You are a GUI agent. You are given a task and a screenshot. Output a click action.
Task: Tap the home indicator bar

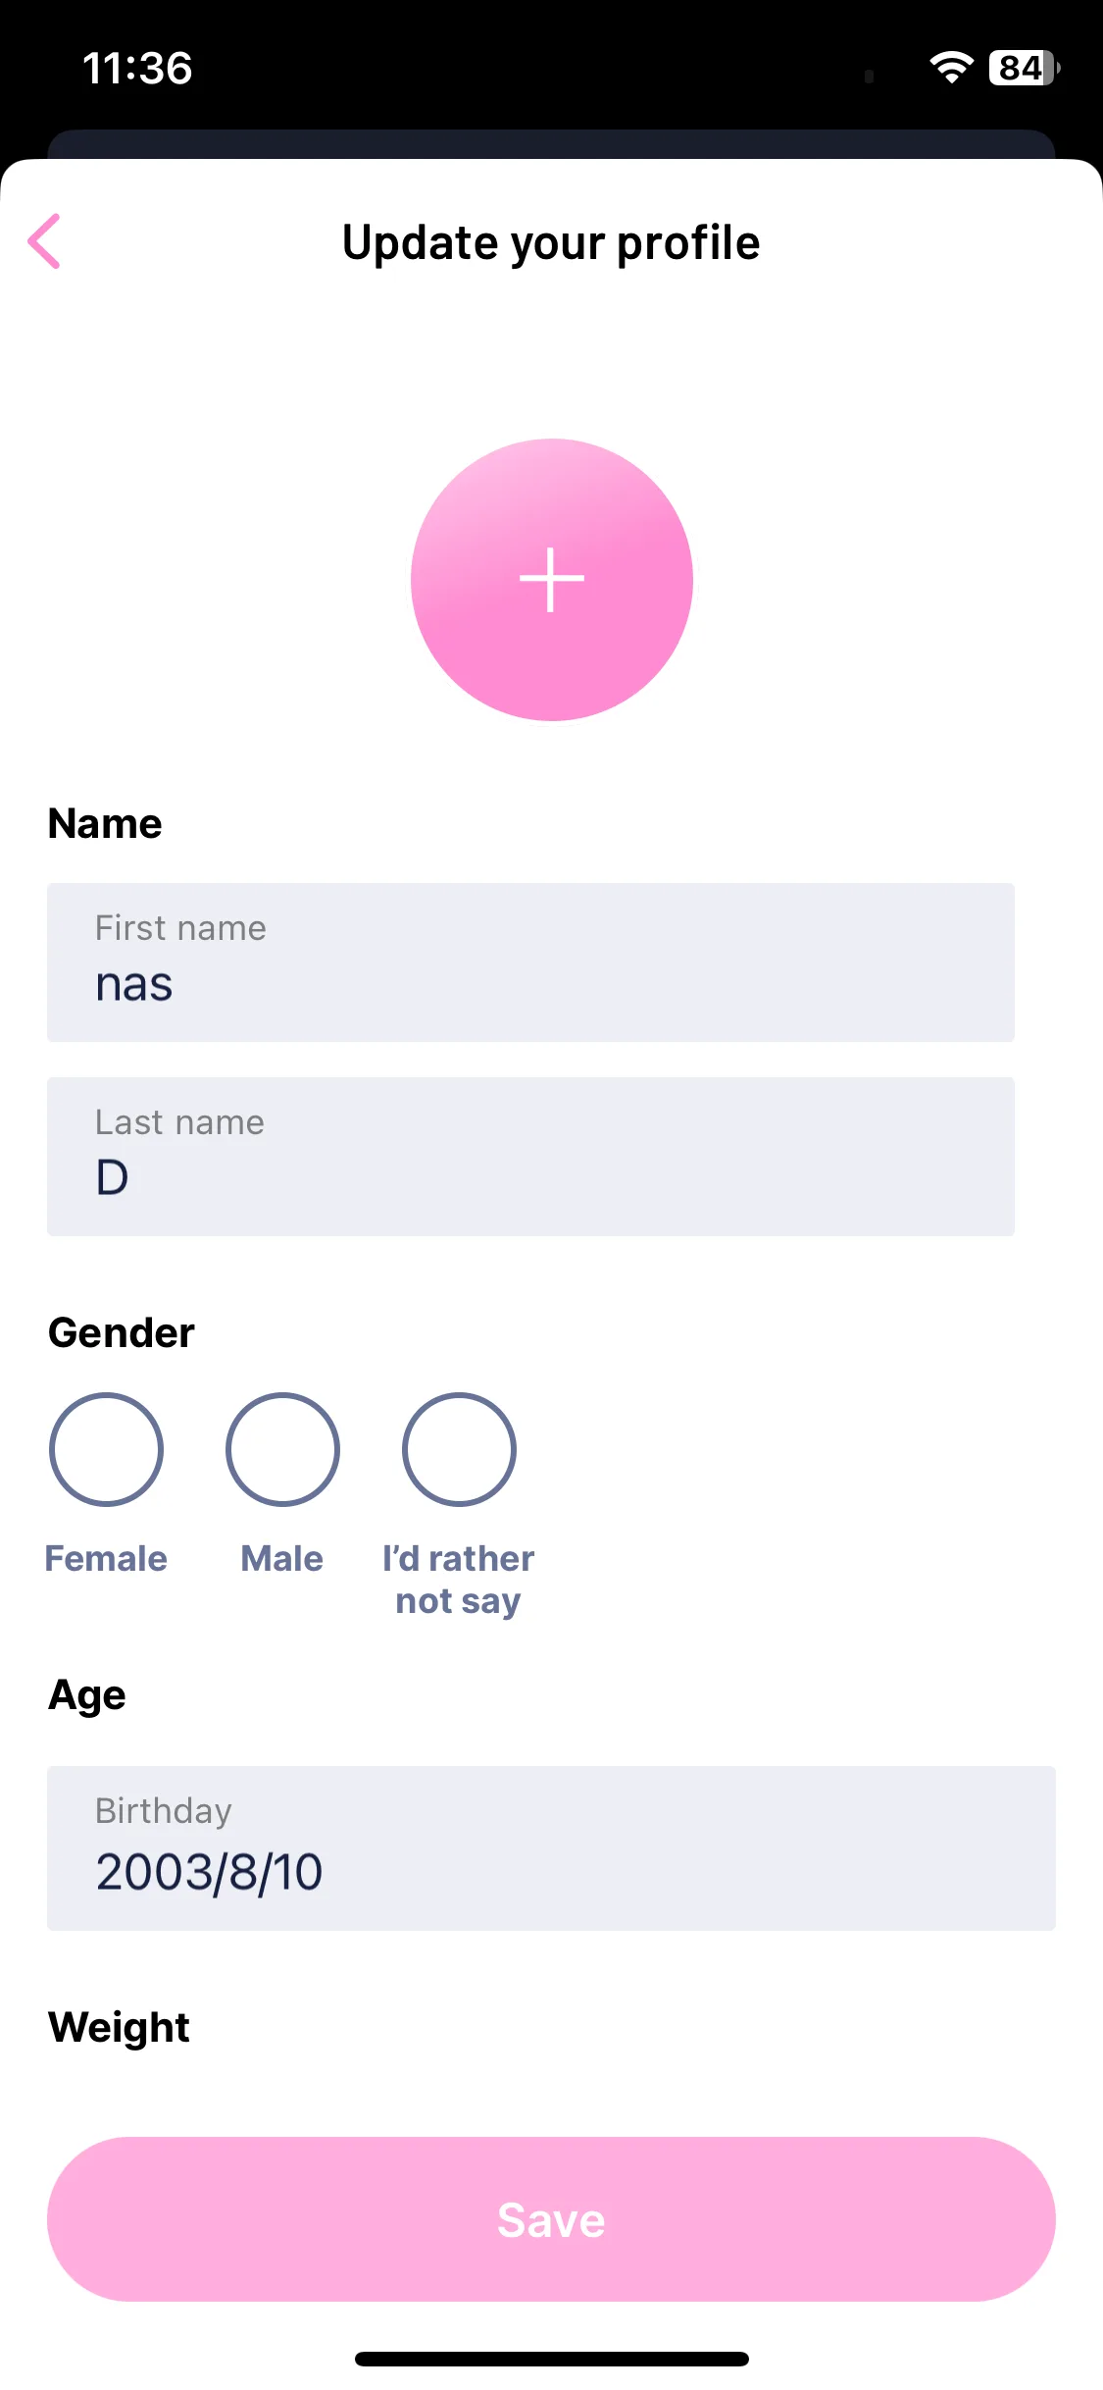coord(551,2359)
